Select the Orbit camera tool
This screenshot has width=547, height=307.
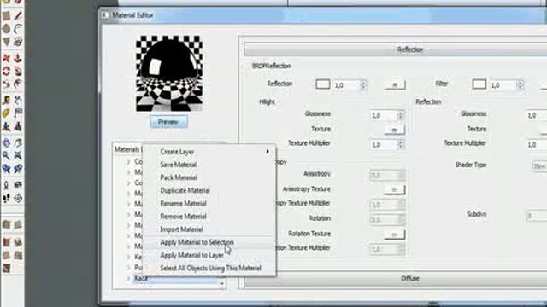(x=6, y=142)
